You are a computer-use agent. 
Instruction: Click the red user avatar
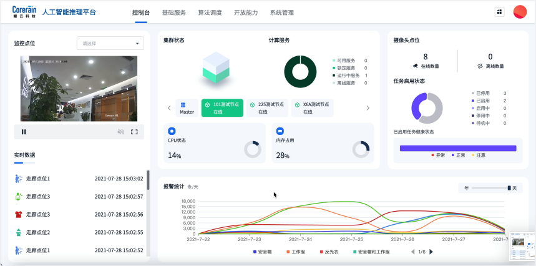519,11
